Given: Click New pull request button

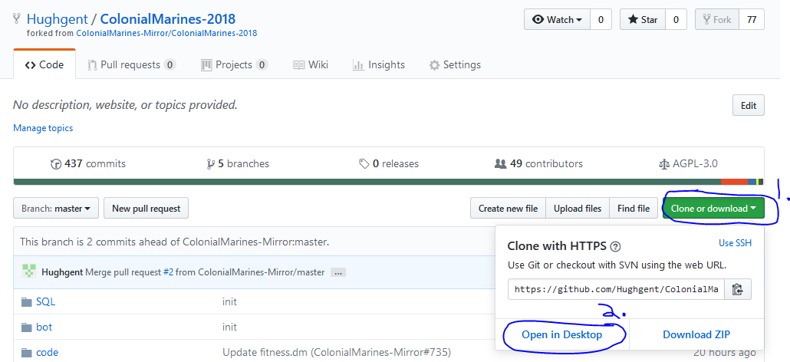Looking at the screenshot, I should [146, 208].
